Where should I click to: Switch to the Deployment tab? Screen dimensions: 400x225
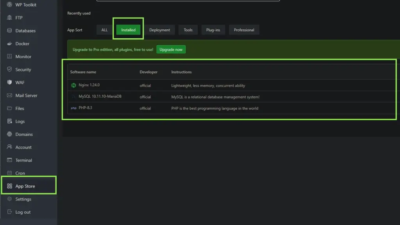pos(160,29)
